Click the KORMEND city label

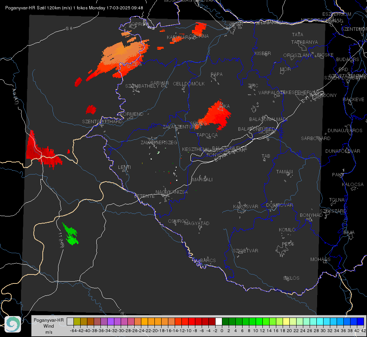point(132,114)
